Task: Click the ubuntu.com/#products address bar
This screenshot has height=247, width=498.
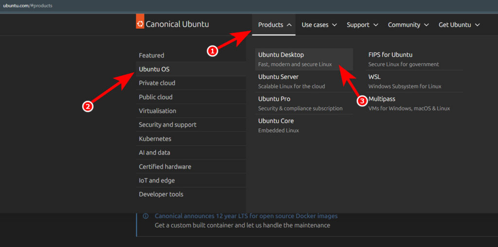Action: click(28, 5)
